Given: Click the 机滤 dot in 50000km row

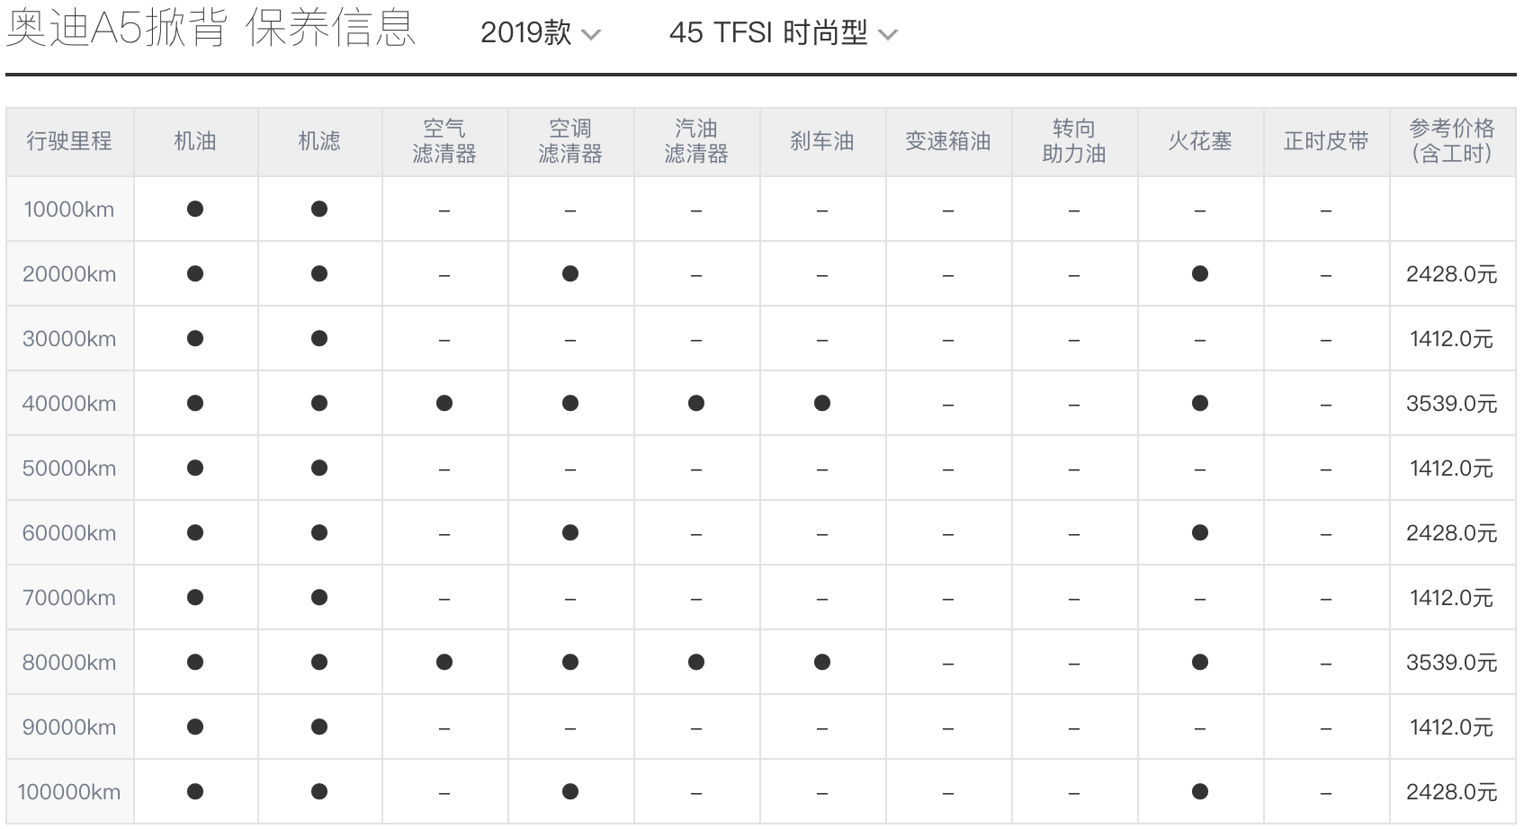Looking at the screenshot, I should pos(319,468).
